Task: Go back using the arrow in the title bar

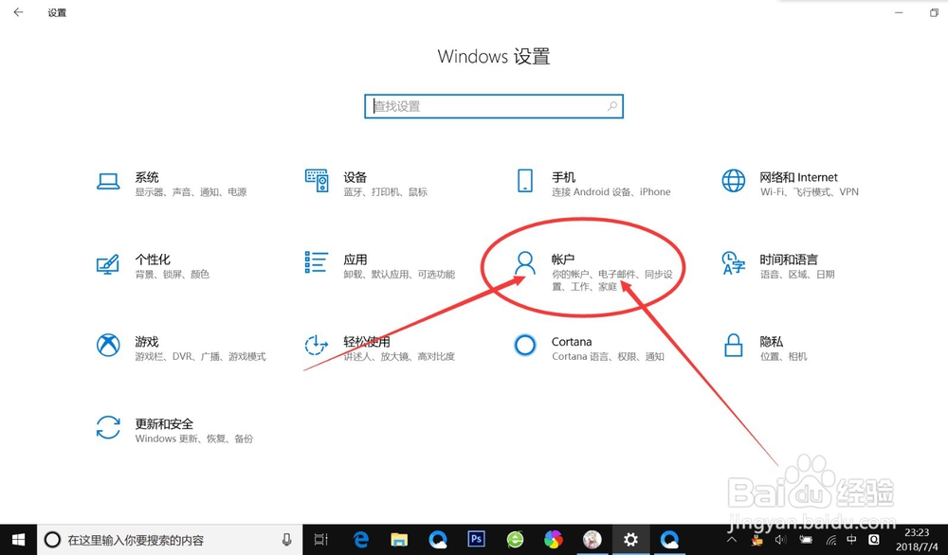Action: tap(18, 12)
